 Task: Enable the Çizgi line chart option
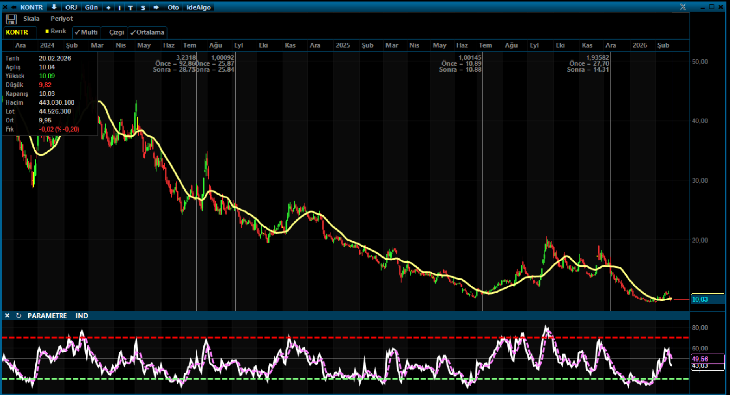coord(116,32)
